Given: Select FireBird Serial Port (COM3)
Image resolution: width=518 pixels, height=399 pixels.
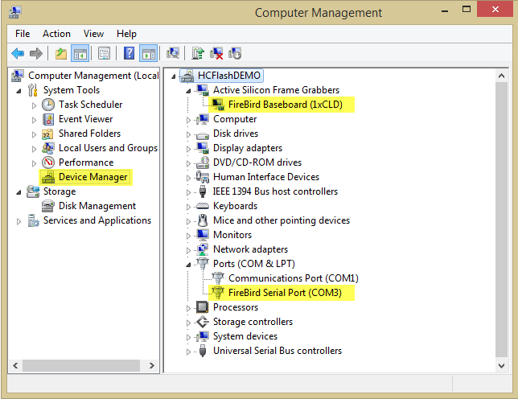Looking at the screenshot, I should pos(285,293).
